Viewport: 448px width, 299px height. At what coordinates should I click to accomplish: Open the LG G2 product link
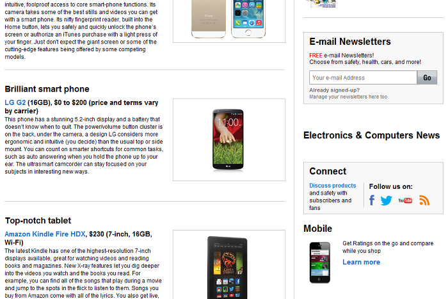click(15, 102)
